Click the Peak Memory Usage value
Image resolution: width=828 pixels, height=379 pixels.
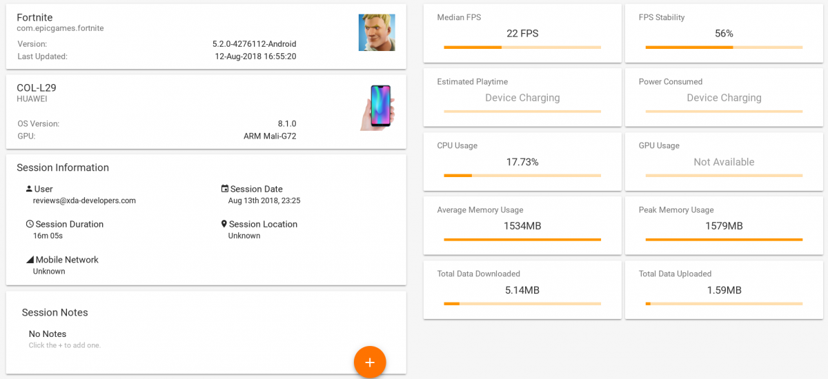(724, 226)
